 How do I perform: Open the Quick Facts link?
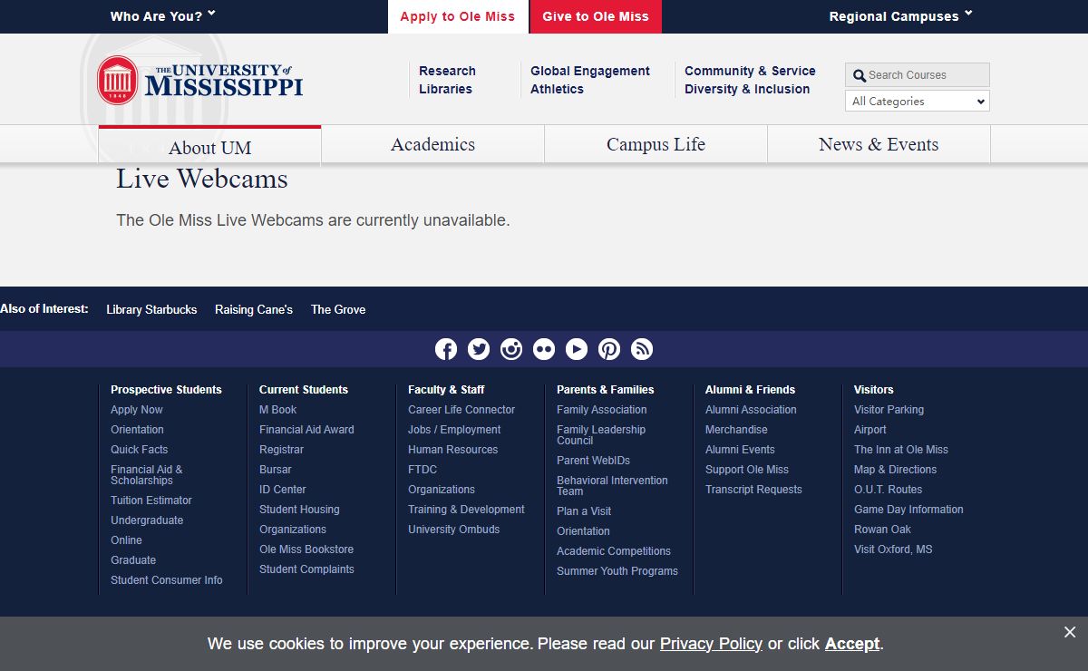click(139, 450)
